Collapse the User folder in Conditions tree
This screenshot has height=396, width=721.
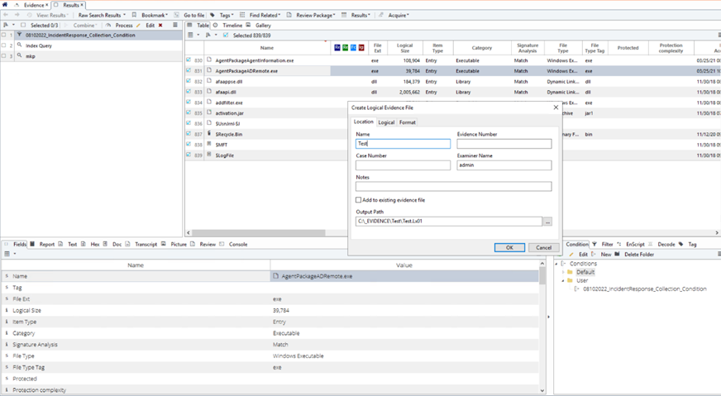[x=563, y=280]
